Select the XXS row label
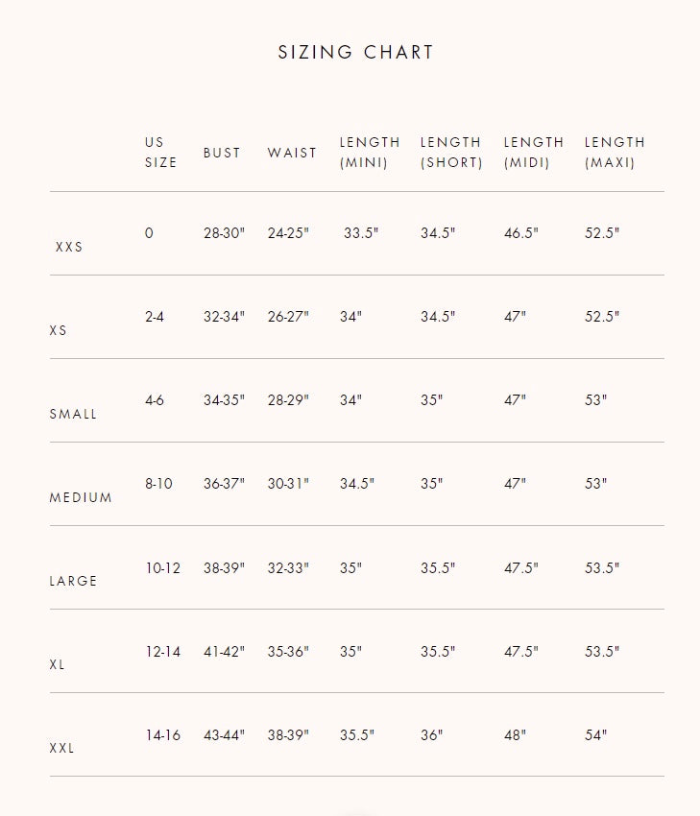 [69, 247]
